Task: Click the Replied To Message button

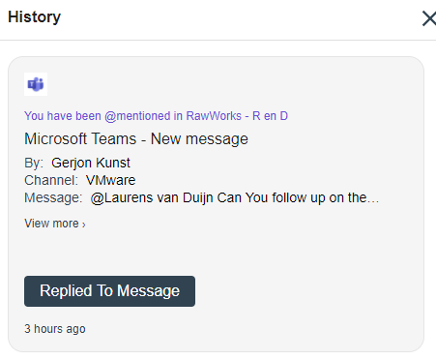Action: (x=109, y=291)
